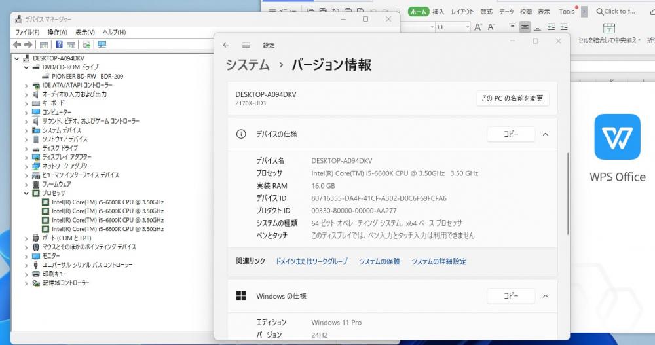Click decrease indent icon in WPS ribbon
Viewport: 655px width, 345px height.
(x=552, y=27)
